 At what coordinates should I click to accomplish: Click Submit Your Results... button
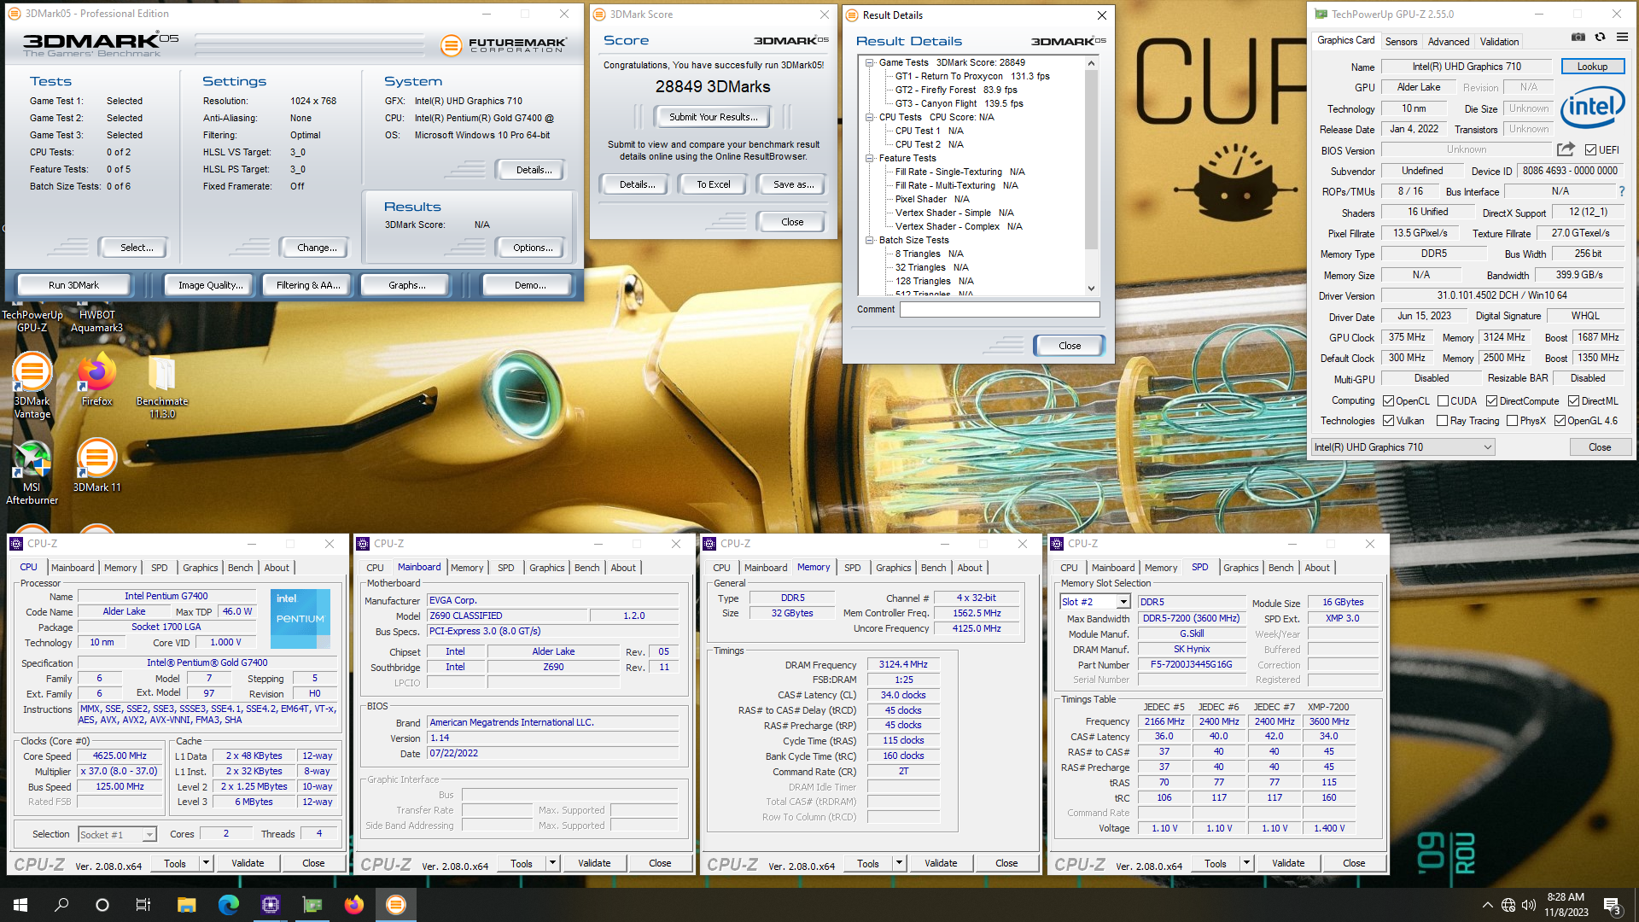click(x=713, y=117)
